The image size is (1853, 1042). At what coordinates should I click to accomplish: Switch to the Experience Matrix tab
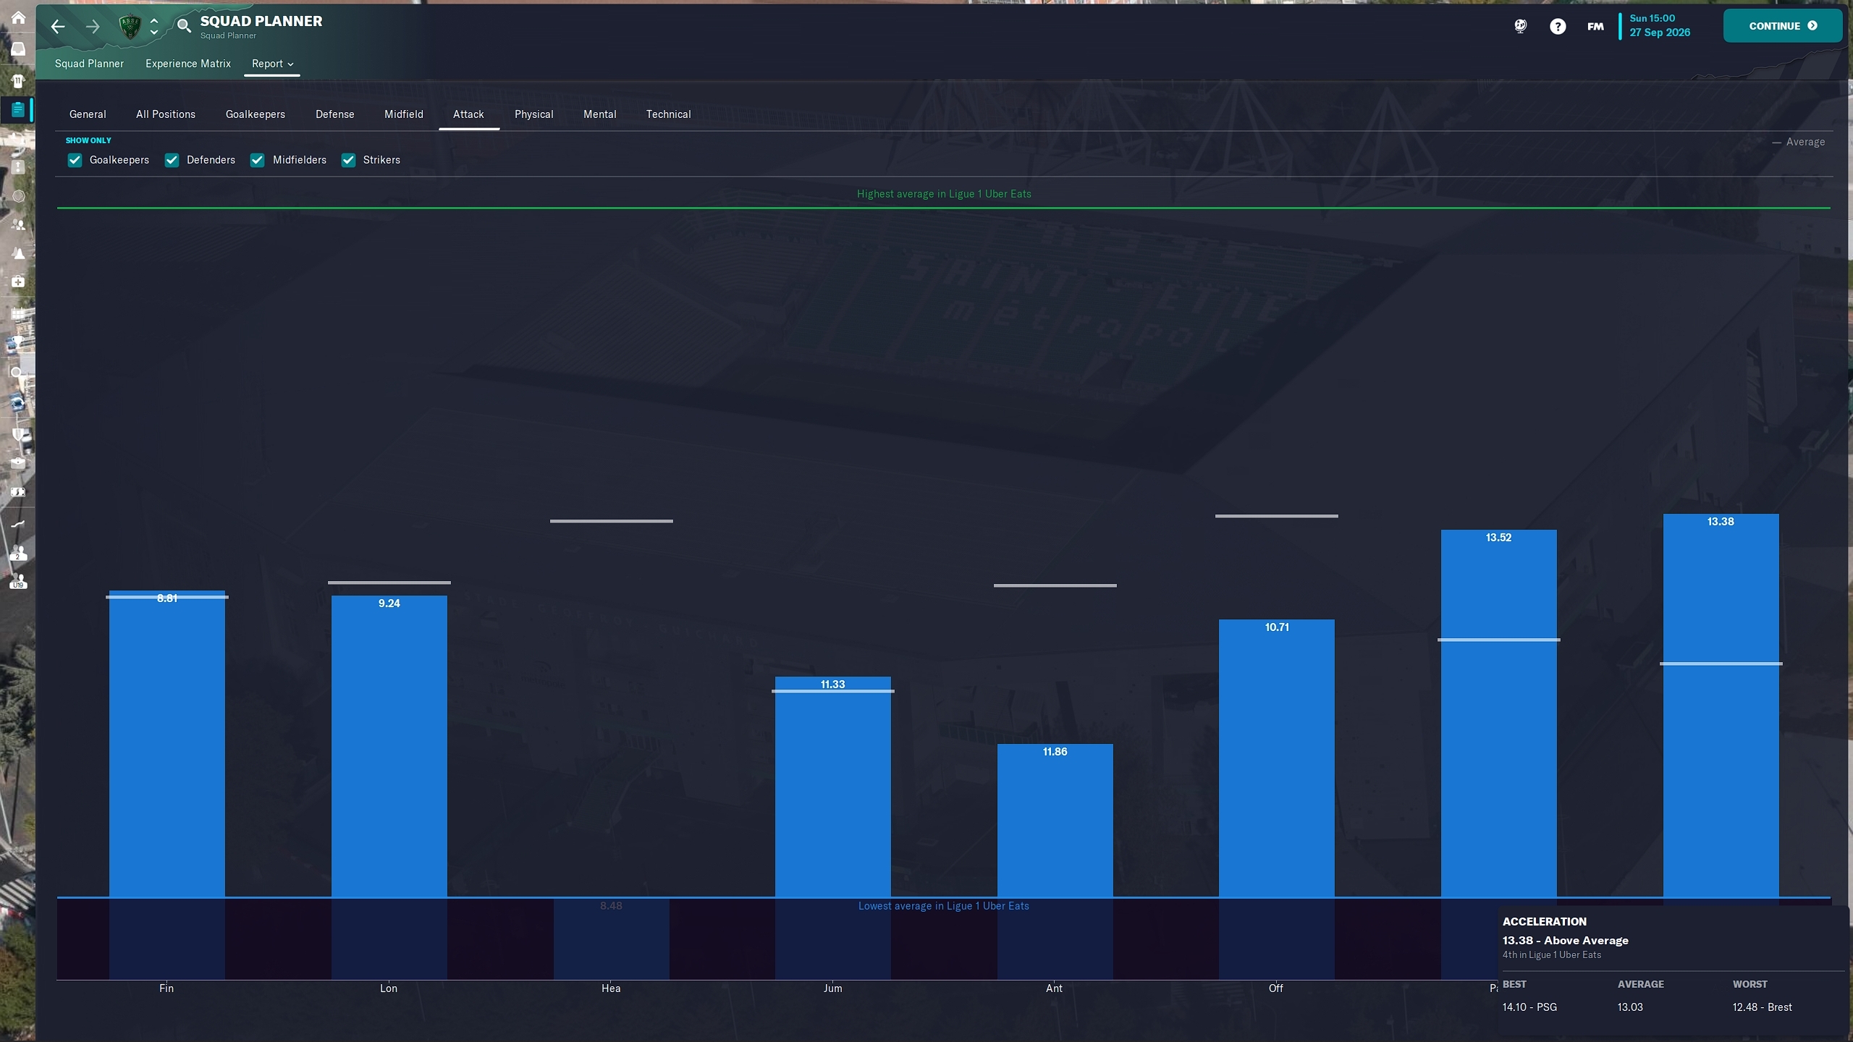click(x=187, y=64)
